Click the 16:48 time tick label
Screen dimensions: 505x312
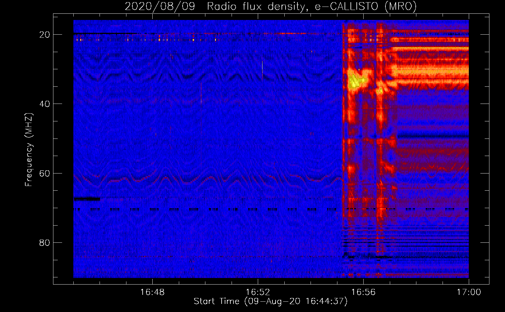[x=152, y=292]
